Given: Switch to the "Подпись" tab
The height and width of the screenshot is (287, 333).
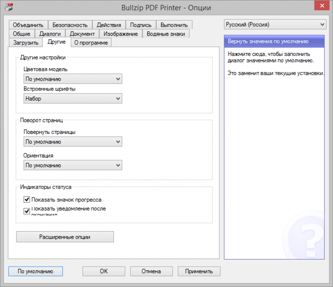Looking at the screenshot, I should [141, 25].
